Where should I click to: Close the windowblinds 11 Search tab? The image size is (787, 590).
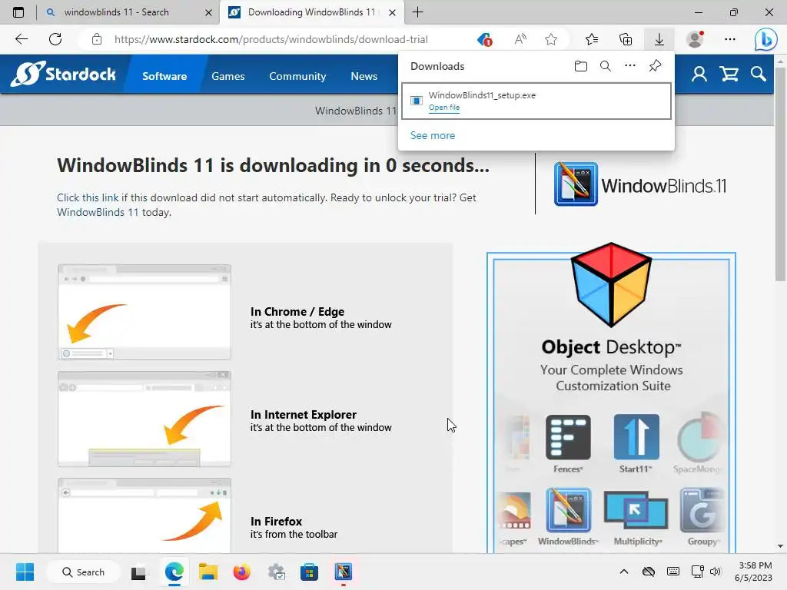click(208, 12)
